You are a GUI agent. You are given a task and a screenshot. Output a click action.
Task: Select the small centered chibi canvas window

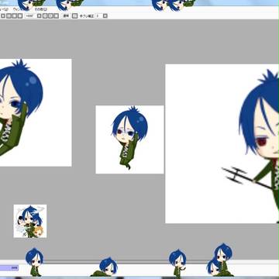pyautogui.click(x=129, y=139)
